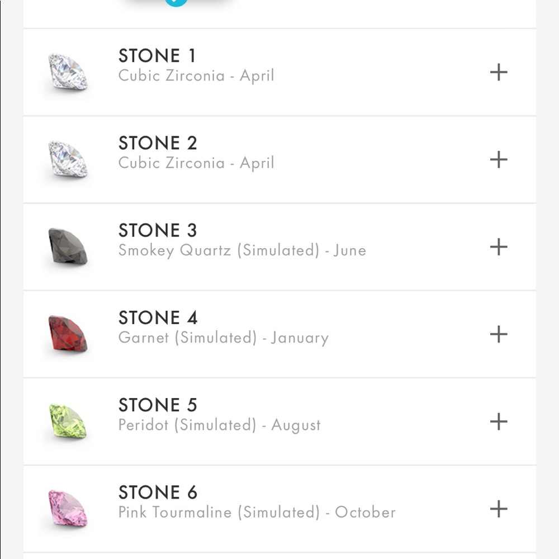Viewport: 559px width, 559px height.
Task: Expand Stone 5 using its plus icon
Action: pyautogui.click(x=499, y=421)
